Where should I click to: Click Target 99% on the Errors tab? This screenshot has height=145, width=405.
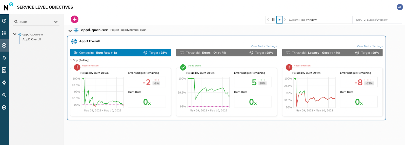(264, 53)
